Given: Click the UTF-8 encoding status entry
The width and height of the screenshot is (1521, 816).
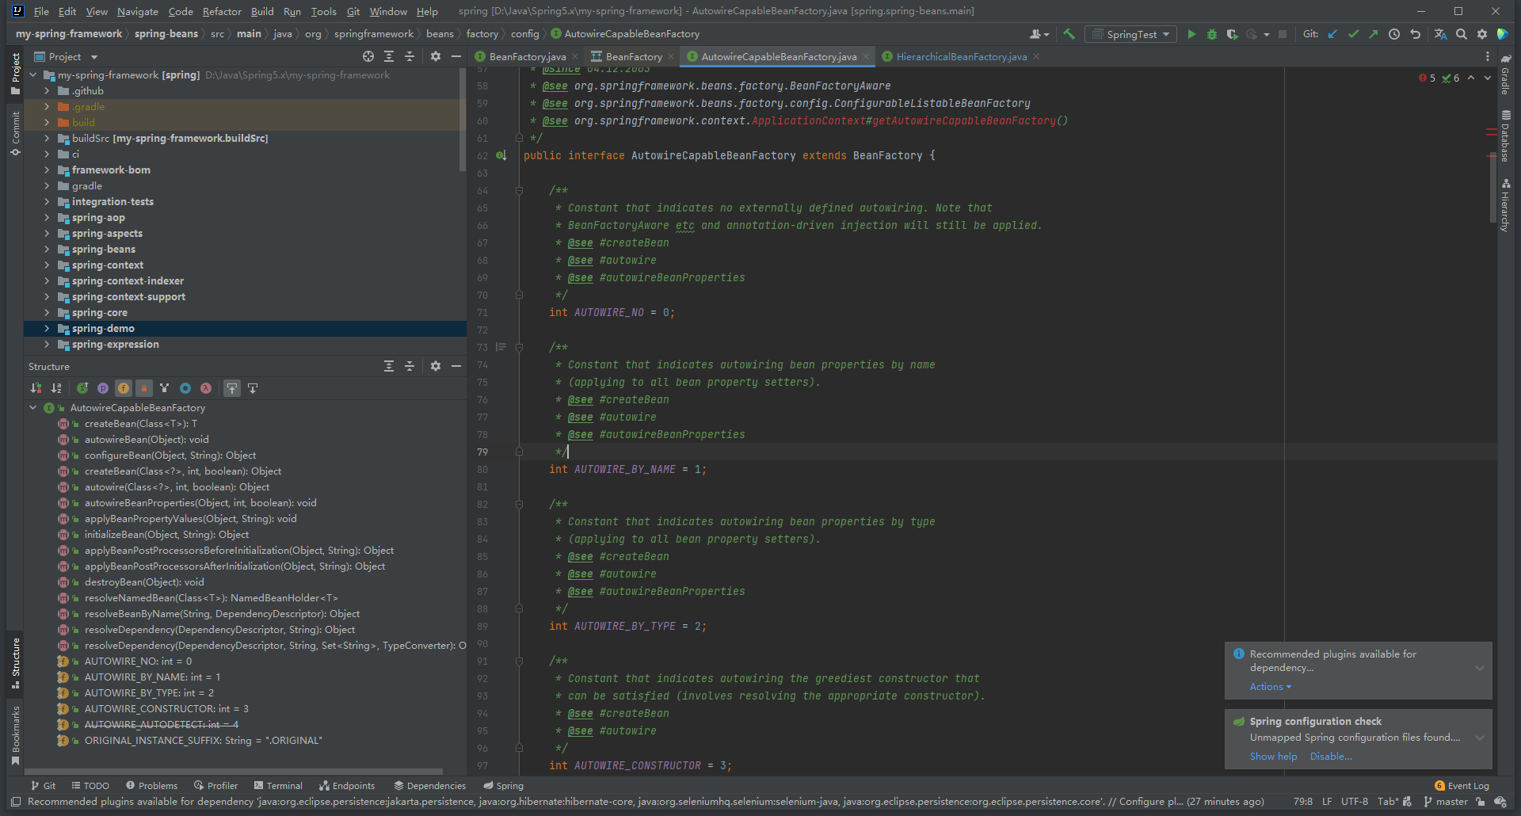Looking at the screenshot, I should coord(1355,802).
